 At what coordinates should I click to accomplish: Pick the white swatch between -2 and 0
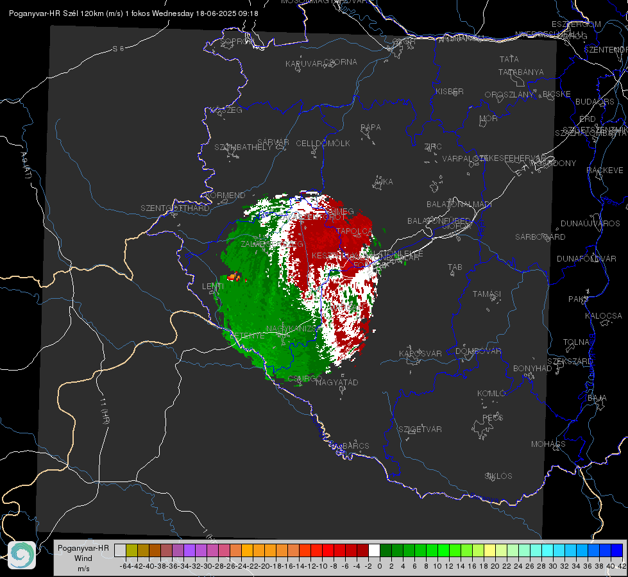point(374,551)
